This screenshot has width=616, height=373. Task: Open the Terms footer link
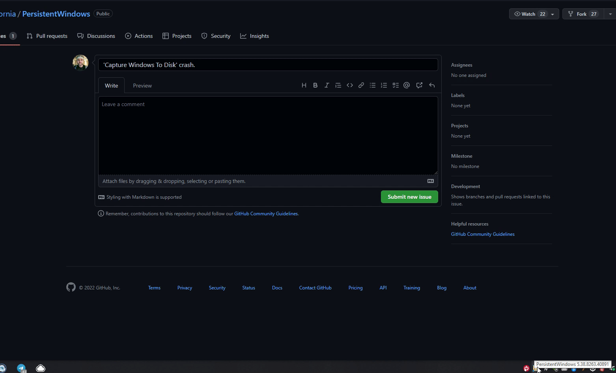tap(154, 288)
